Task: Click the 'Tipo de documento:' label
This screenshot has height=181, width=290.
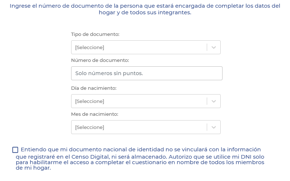Action: (95, 34)
